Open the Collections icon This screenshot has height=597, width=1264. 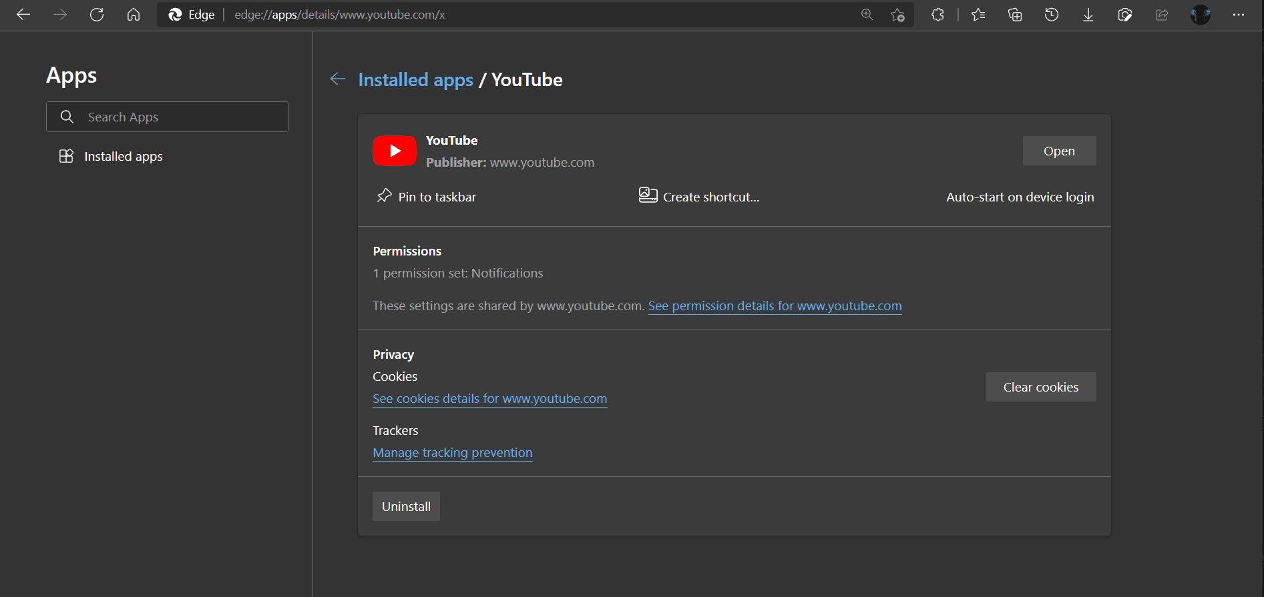pos(1015,15)
